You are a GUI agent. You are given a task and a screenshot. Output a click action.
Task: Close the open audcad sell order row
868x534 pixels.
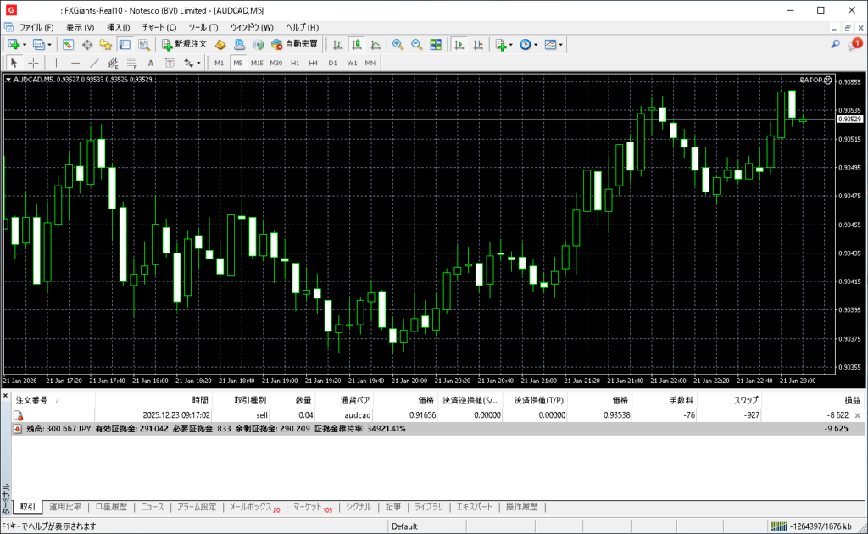tap(858, 415)
